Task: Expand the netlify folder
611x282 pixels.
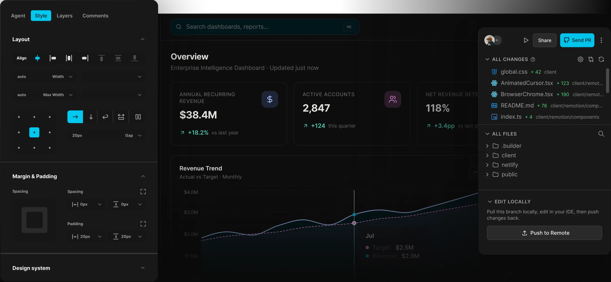Action: [x=487, y=165]
